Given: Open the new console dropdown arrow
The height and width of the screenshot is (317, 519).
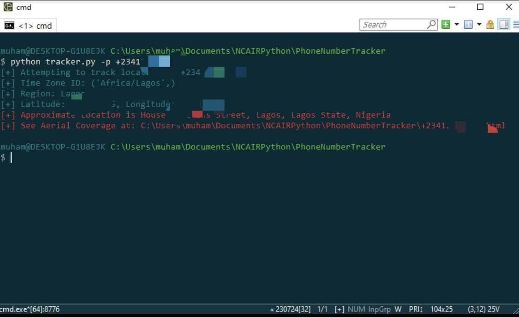Looking at the screenshot, I should 457,24.
